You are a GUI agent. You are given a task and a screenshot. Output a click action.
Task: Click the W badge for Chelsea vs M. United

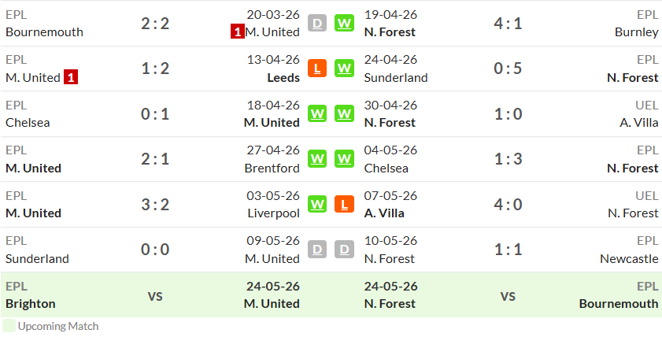pos(317,113)
